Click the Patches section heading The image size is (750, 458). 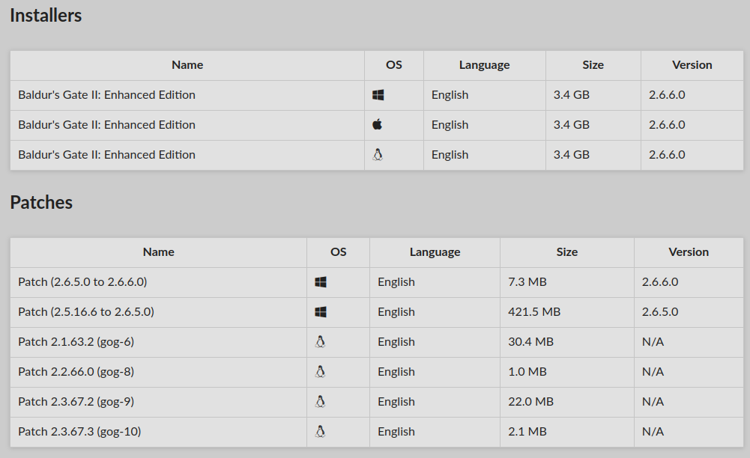[x=41, y=203]
